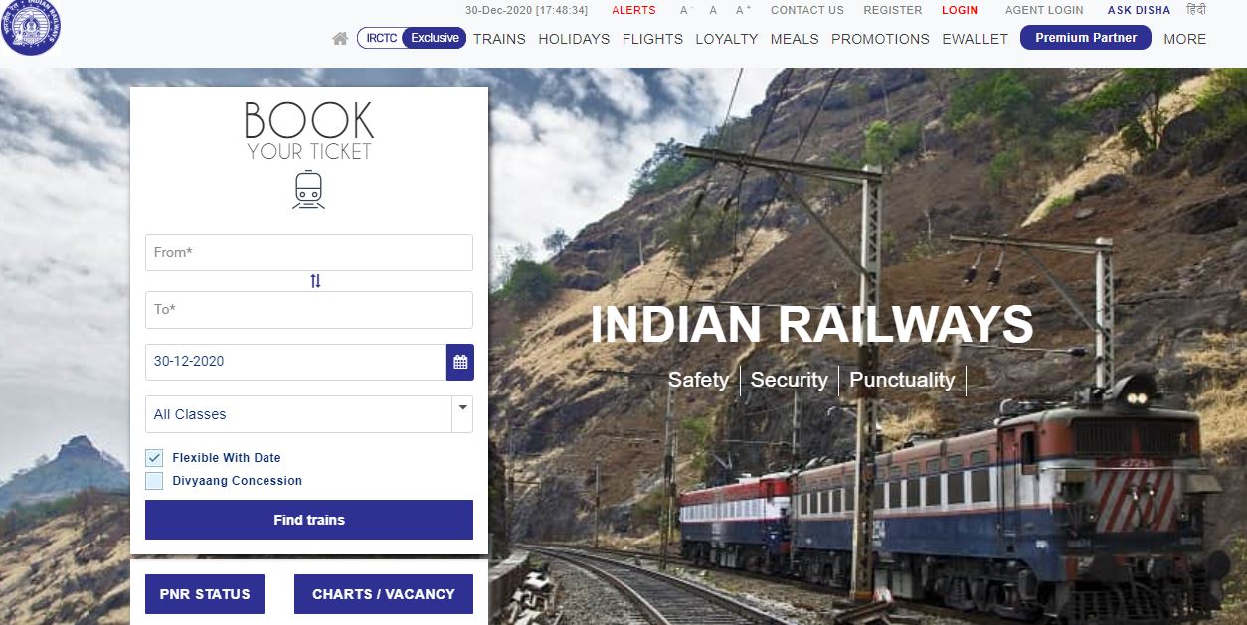This screenshot has height=625, width=1247.
Task: Open the TRAINS menu
Action: point(499,39)
